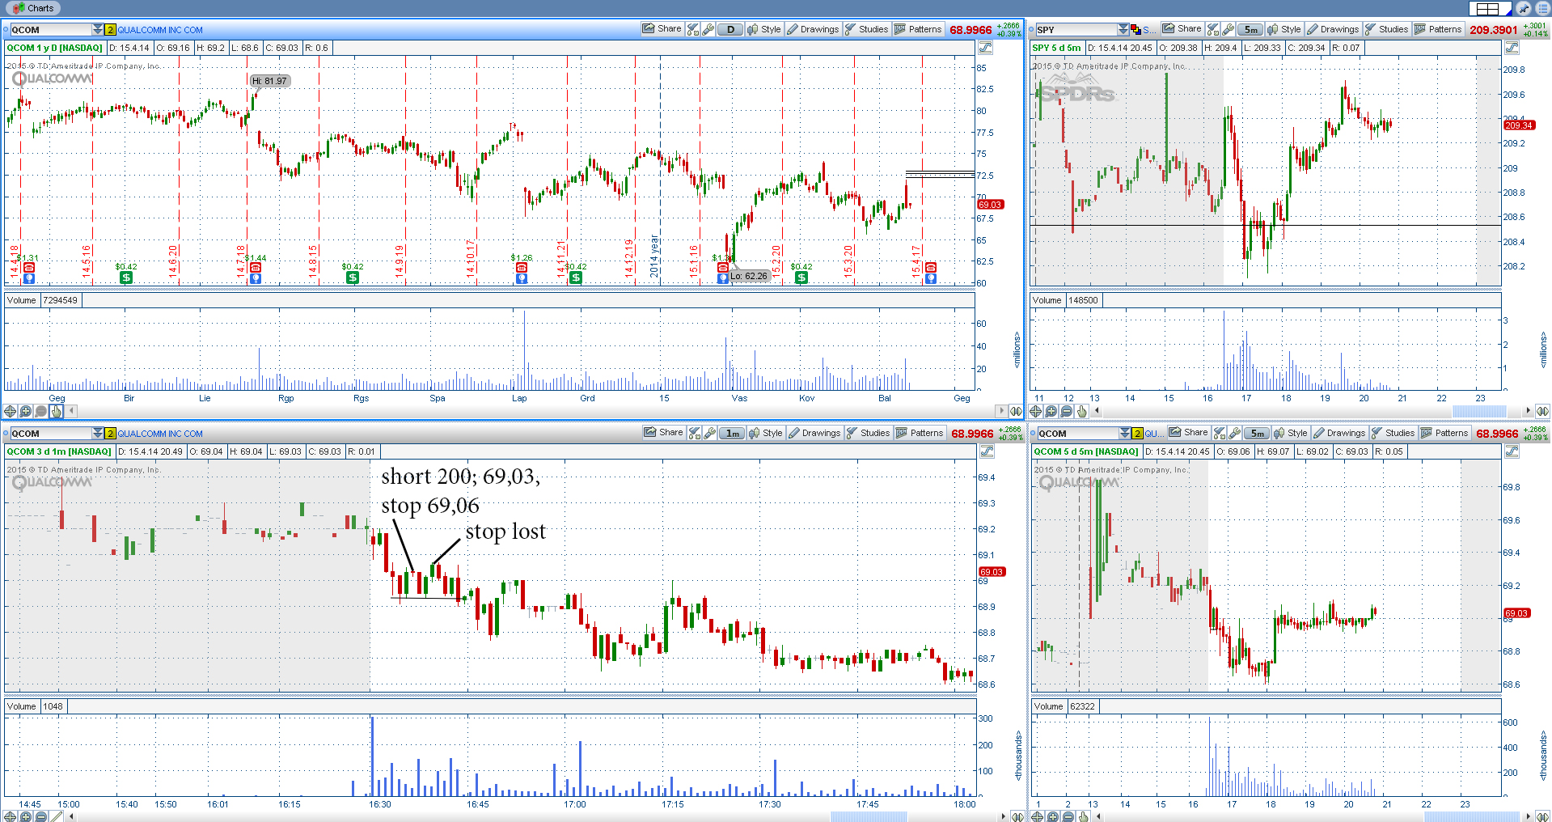
Task: Open Studies menu in QCOM daily chart
Action: coord(866,29)
